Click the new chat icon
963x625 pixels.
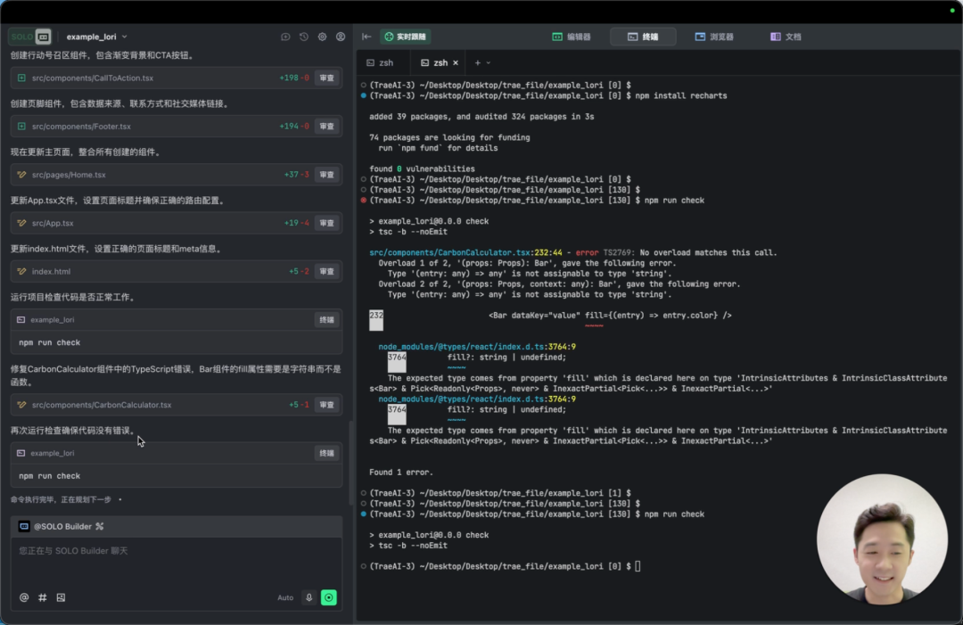[285, 37]
